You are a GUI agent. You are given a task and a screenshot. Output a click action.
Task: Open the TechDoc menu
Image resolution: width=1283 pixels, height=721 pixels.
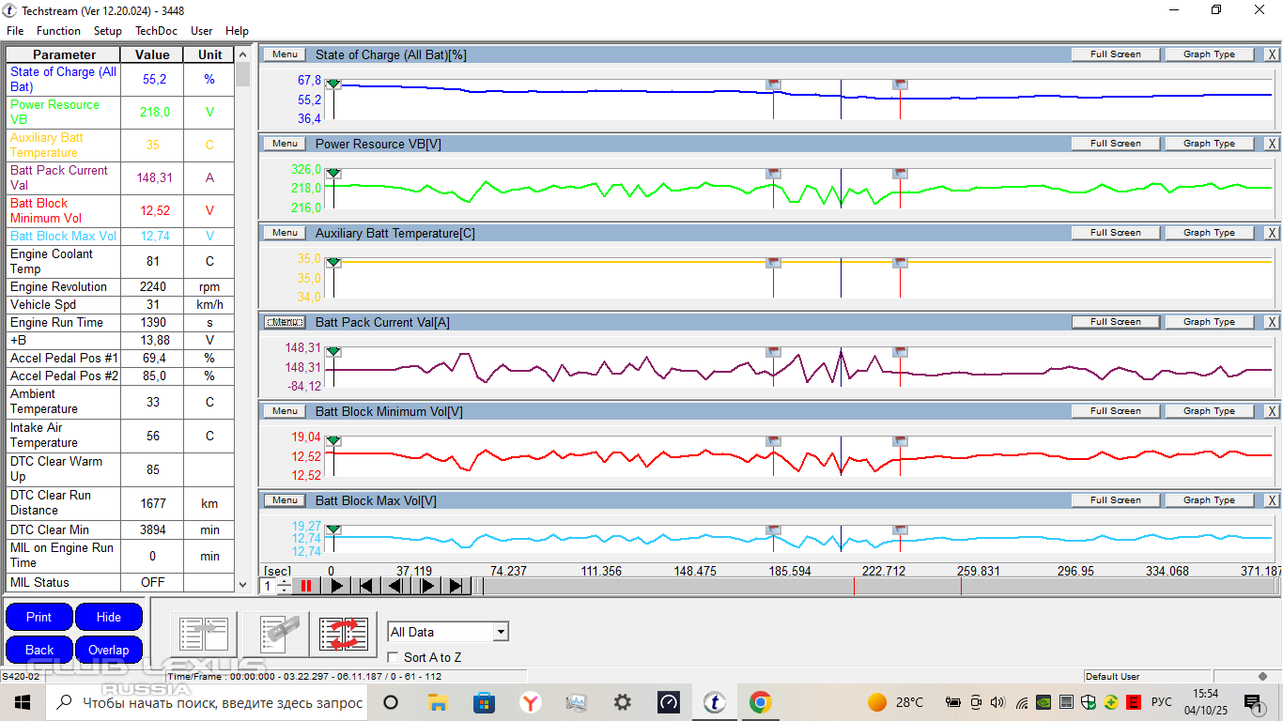coord(156,31)
